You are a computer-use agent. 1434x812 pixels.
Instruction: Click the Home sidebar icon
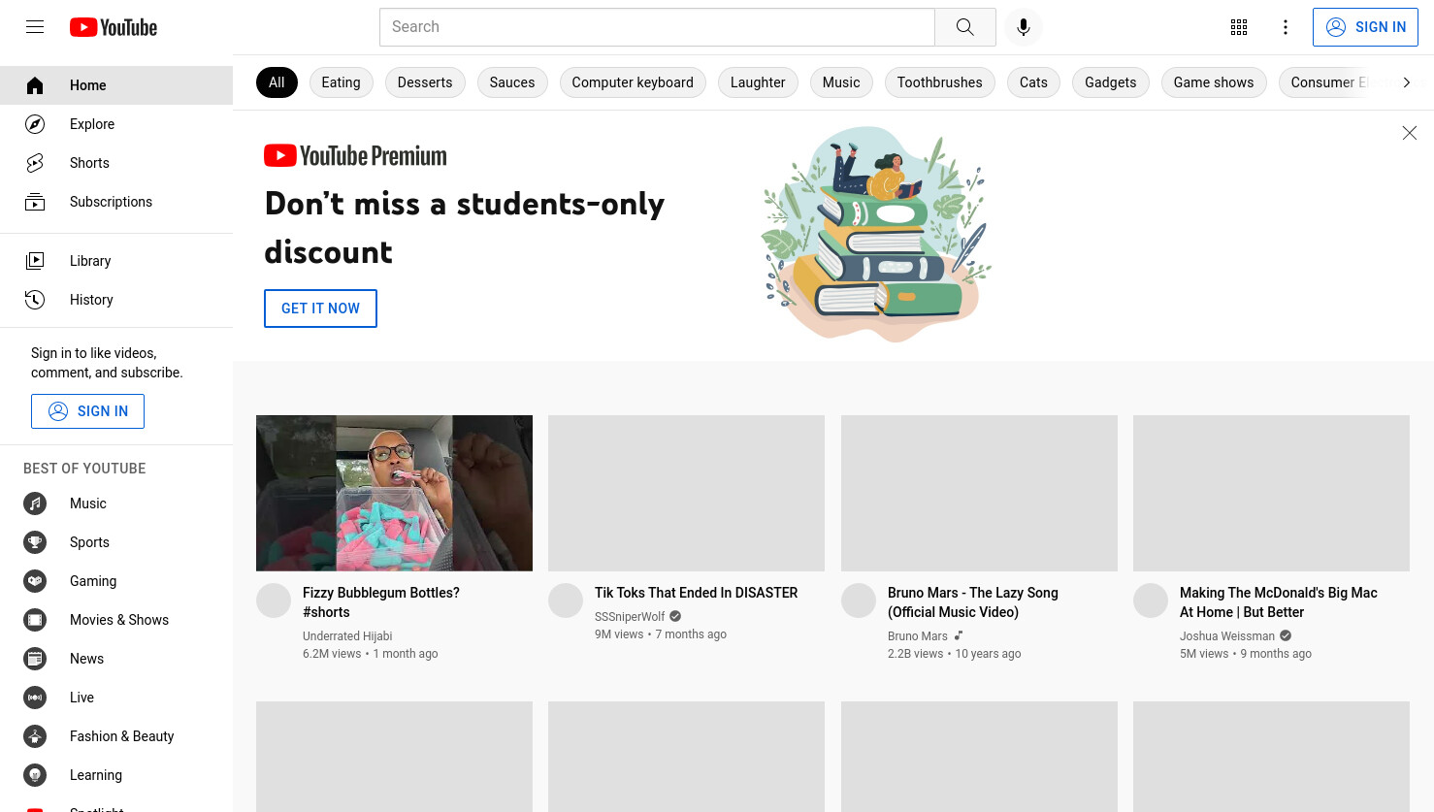point(35,85)
